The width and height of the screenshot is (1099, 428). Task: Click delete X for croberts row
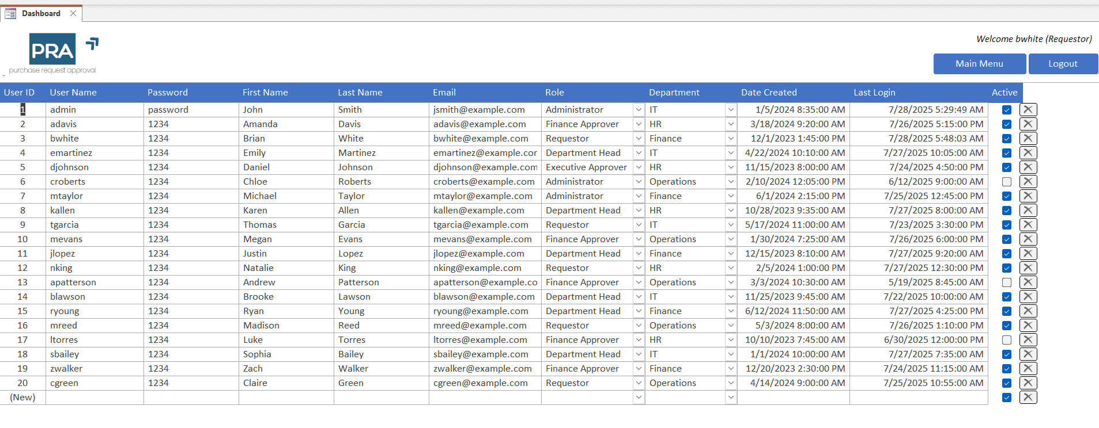(x=1028, y=181)
